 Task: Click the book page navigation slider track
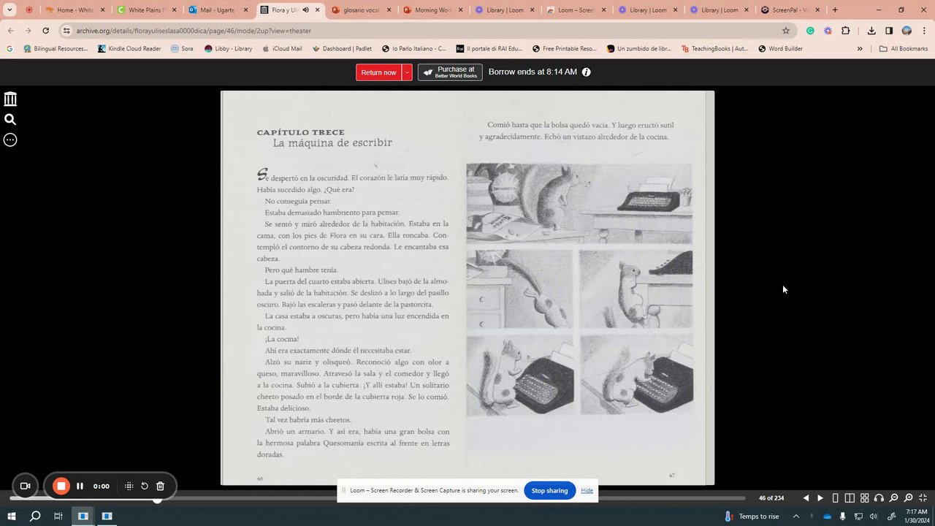click(377, 498)
